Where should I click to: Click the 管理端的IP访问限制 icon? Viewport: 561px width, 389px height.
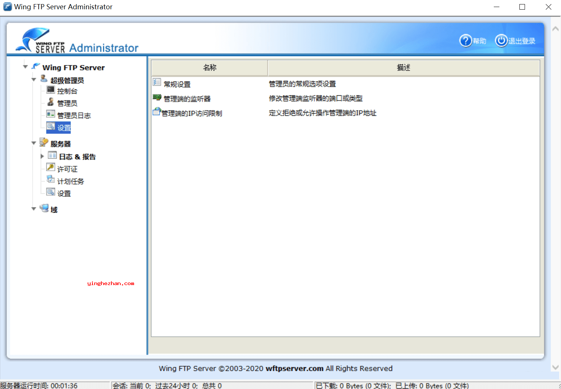(x=157, y=112)
